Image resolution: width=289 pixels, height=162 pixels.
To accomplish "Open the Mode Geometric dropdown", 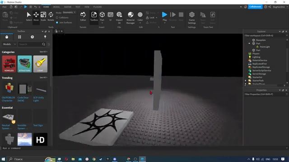I will click(x=69, y=13).
